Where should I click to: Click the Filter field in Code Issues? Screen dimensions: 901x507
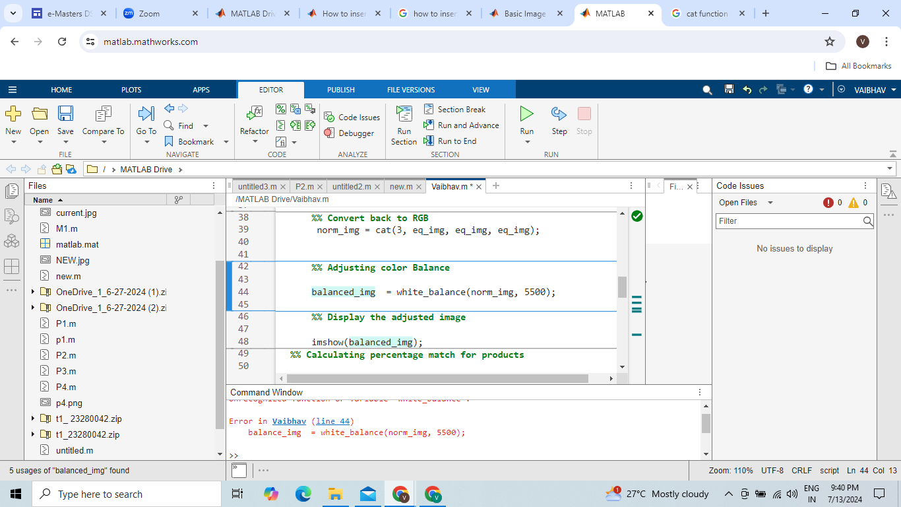(788, 221)
